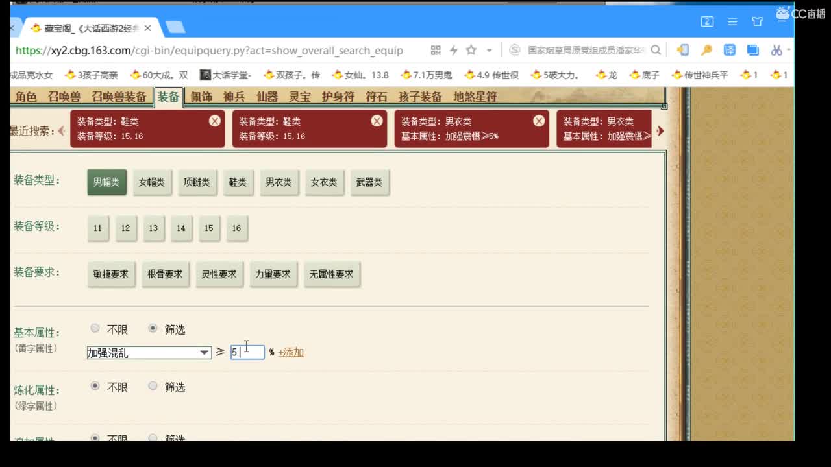The height and width of the screenshot is (467, 831).
Task: Select equipment level 16
Action: pos(236,228)
